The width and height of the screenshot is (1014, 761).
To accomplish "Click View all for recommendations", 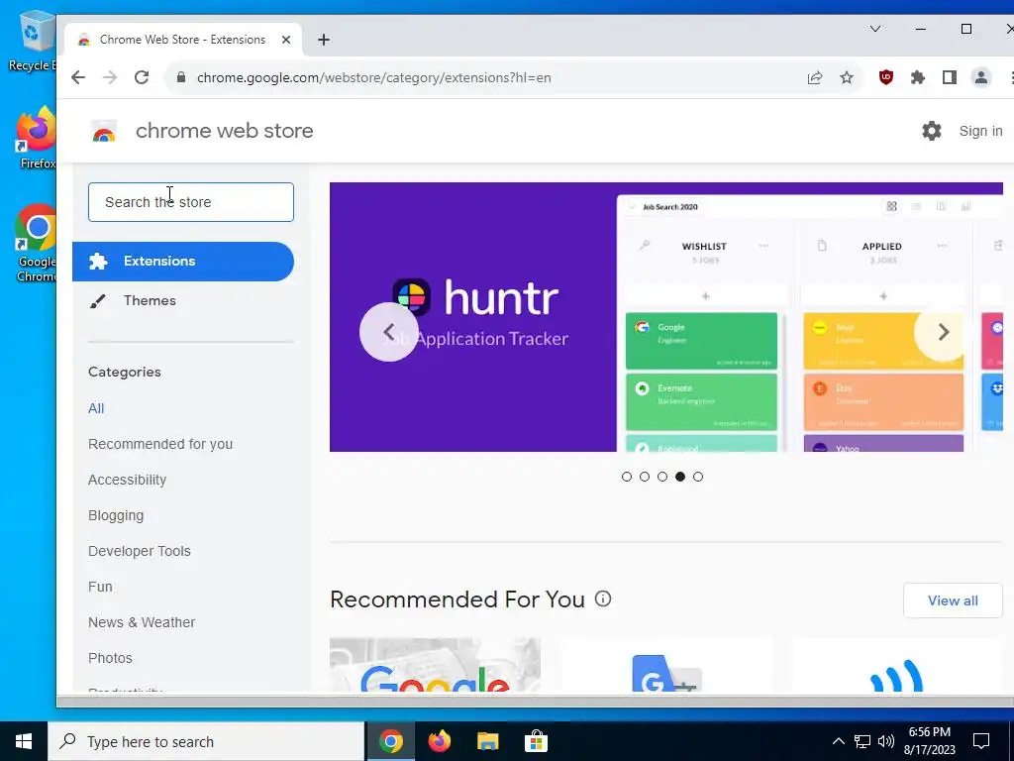I will (x=953, y=600).
